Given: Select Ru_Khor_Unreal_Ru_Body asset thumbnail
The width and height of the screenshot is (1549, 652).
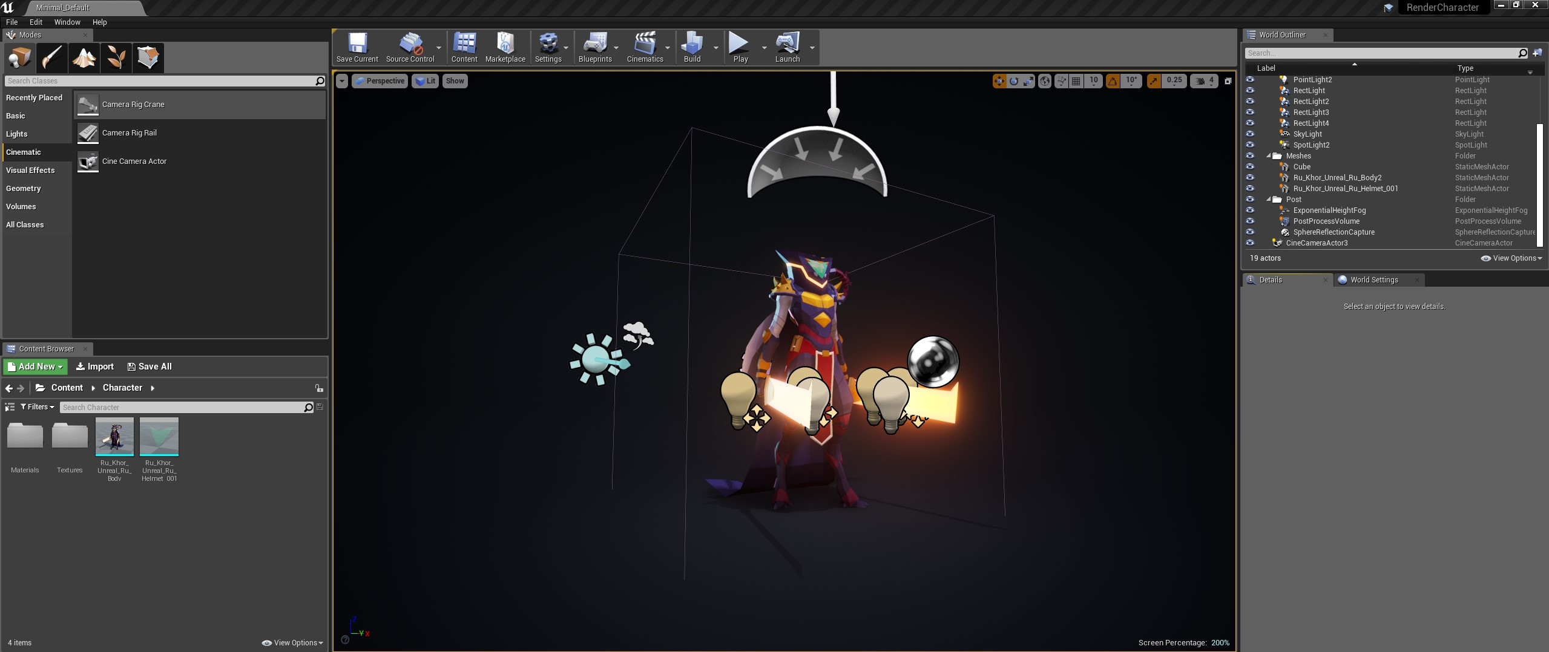Looking at the screenshot, I should click(114, 437).
